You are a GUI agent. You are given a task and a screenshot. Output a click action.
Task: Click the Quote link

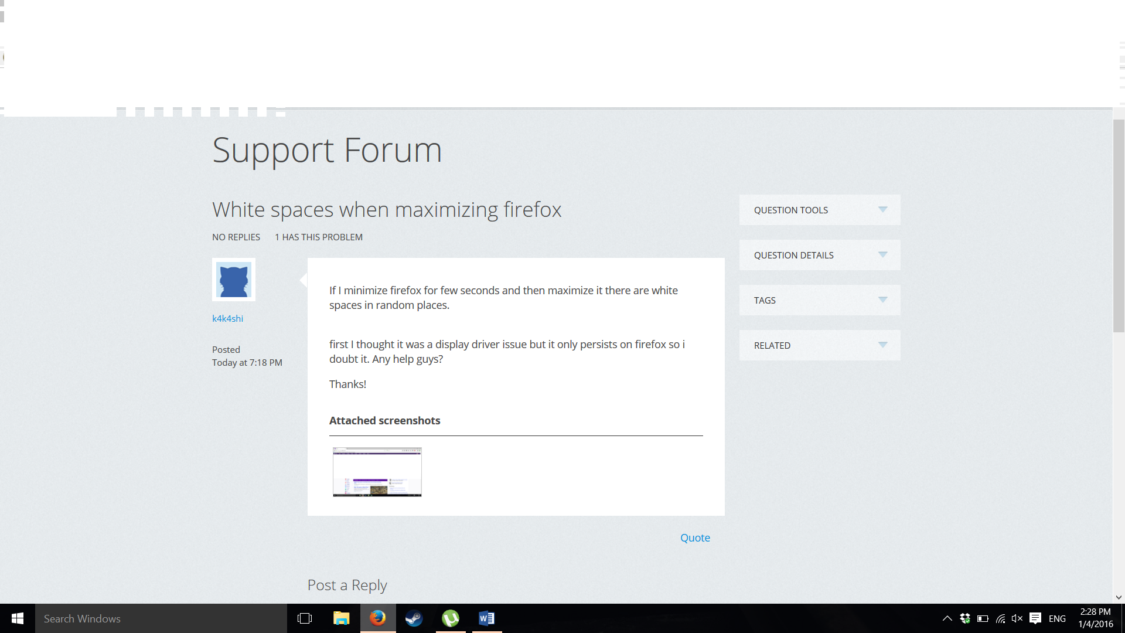click(695, 537)
